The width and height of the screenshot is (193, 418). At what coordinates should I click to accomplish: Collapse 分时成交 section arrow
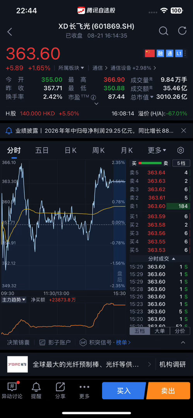click(174, 259)
